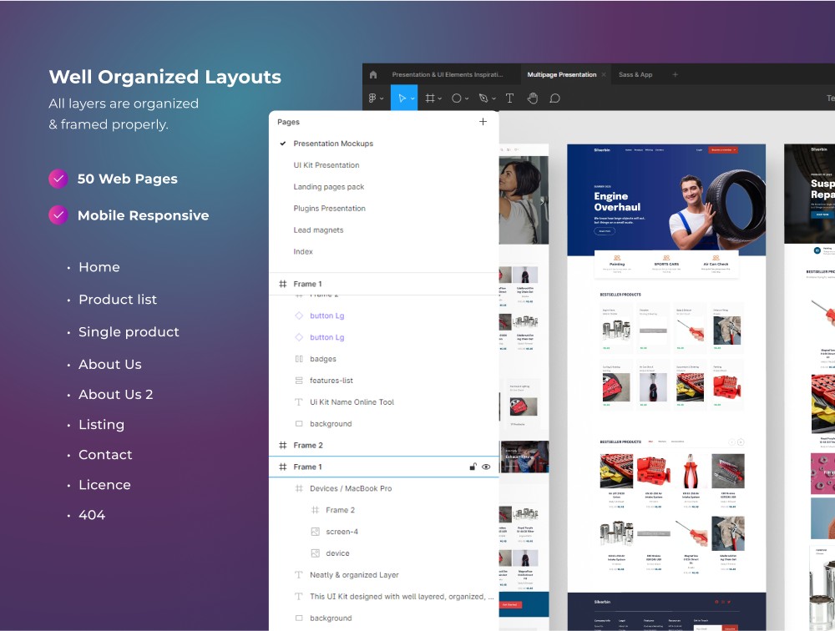Select Frame 2 top-level layer

(x=308, y=445)
